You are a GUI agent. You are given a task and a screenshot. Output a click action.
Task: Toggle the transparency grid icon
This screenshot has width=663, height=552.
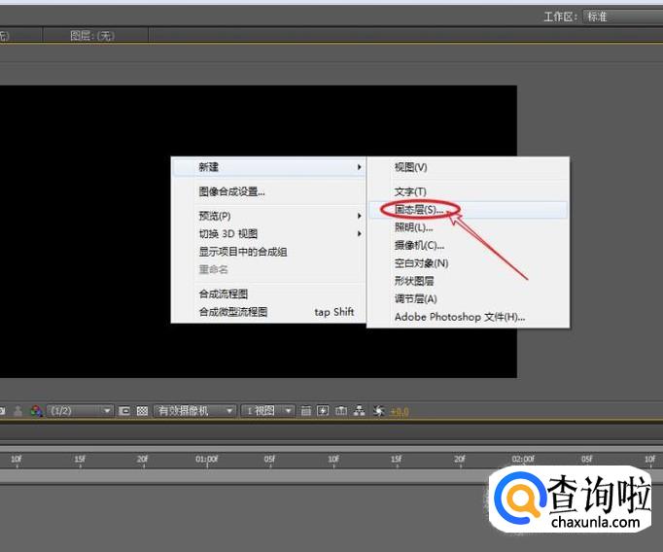pyautogui.click(x=142, y=411)
